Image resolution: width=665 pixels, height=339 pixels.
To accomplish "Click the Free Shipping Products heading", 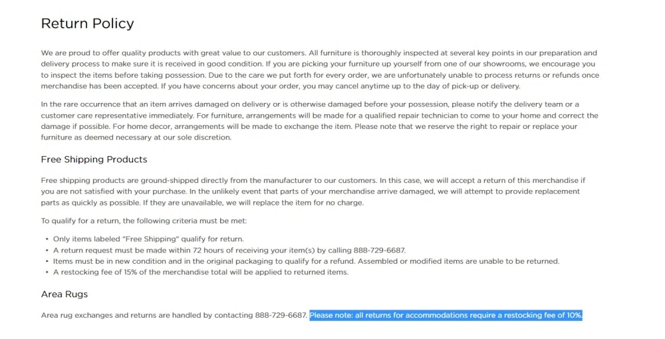I will coord(94,160).
